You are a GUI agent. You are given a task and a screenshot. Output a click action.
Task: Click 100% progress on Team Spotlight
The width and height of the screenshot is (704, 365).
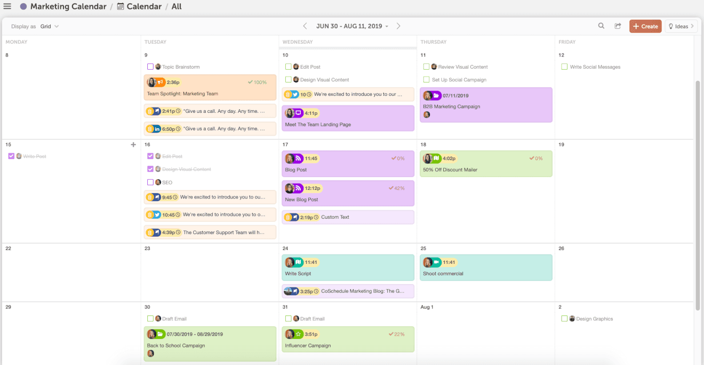pos(257,82)
